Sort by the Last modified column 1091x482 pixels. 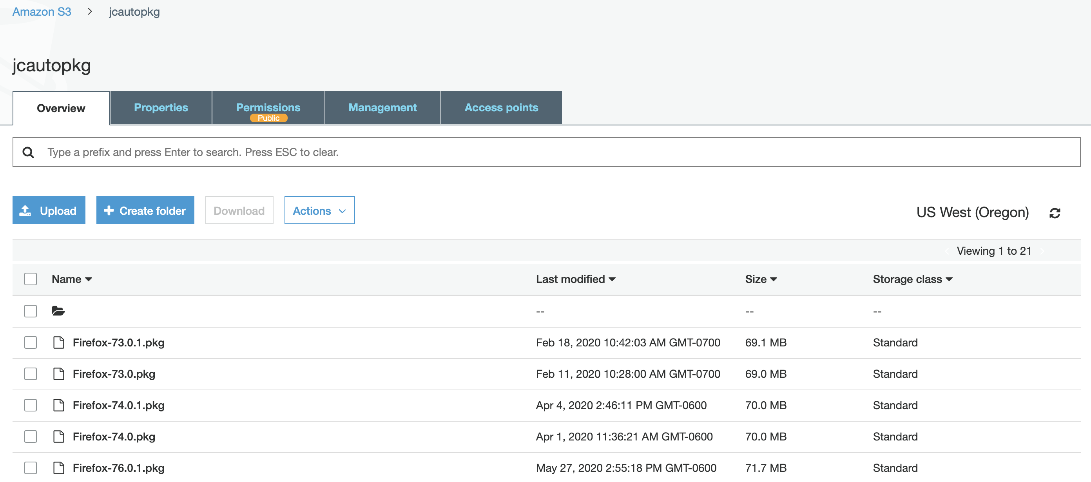coord(575,279)
